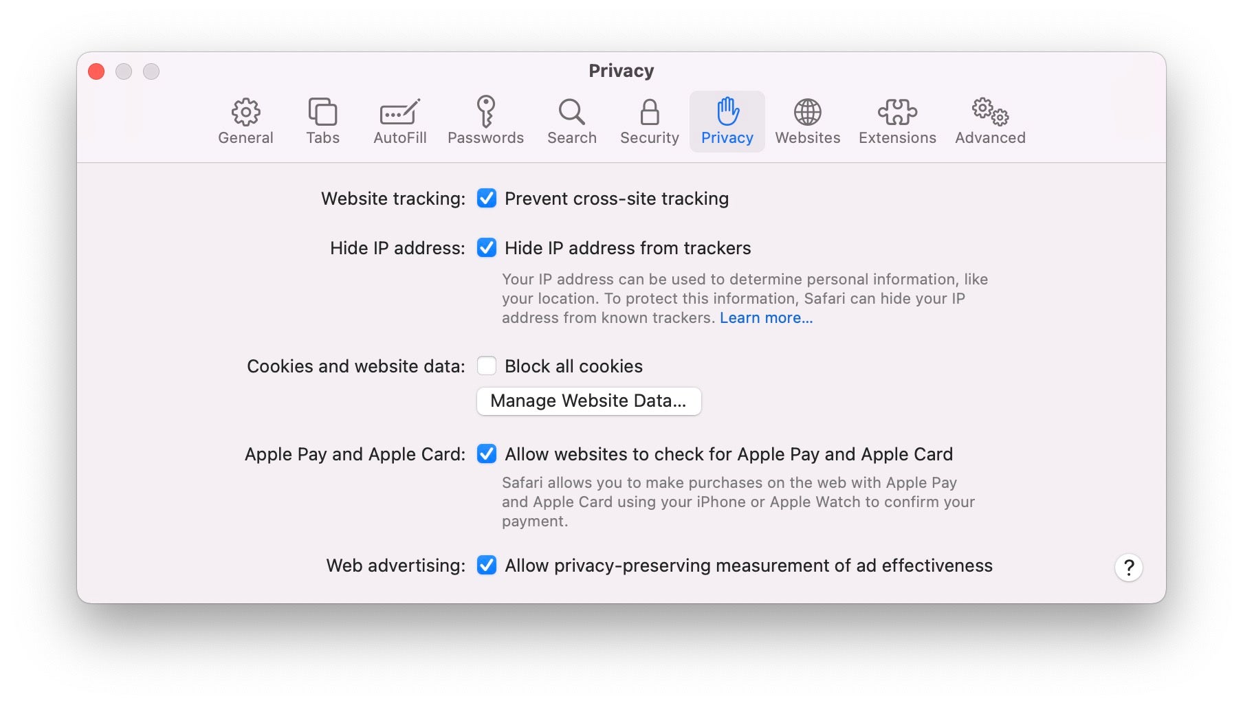
Task: Open the Search magnifier preferences
Action: click(571, 113)
